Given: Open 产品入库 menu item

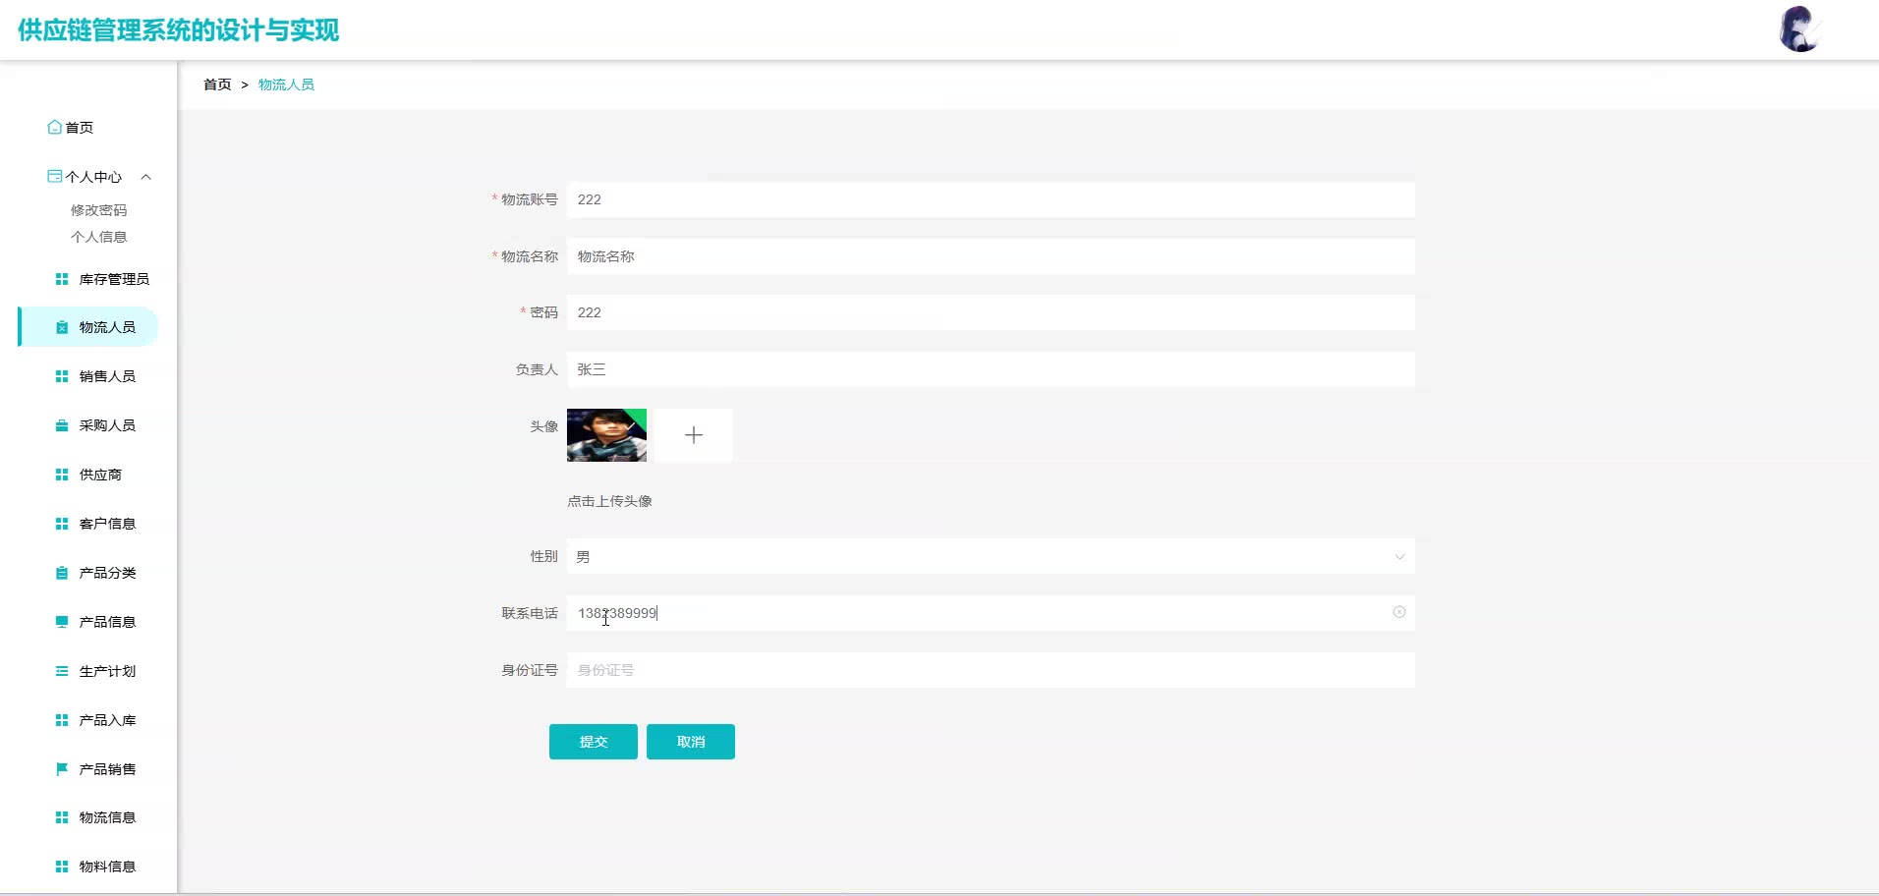Looking at the screenshot, I should pos(107,720).
